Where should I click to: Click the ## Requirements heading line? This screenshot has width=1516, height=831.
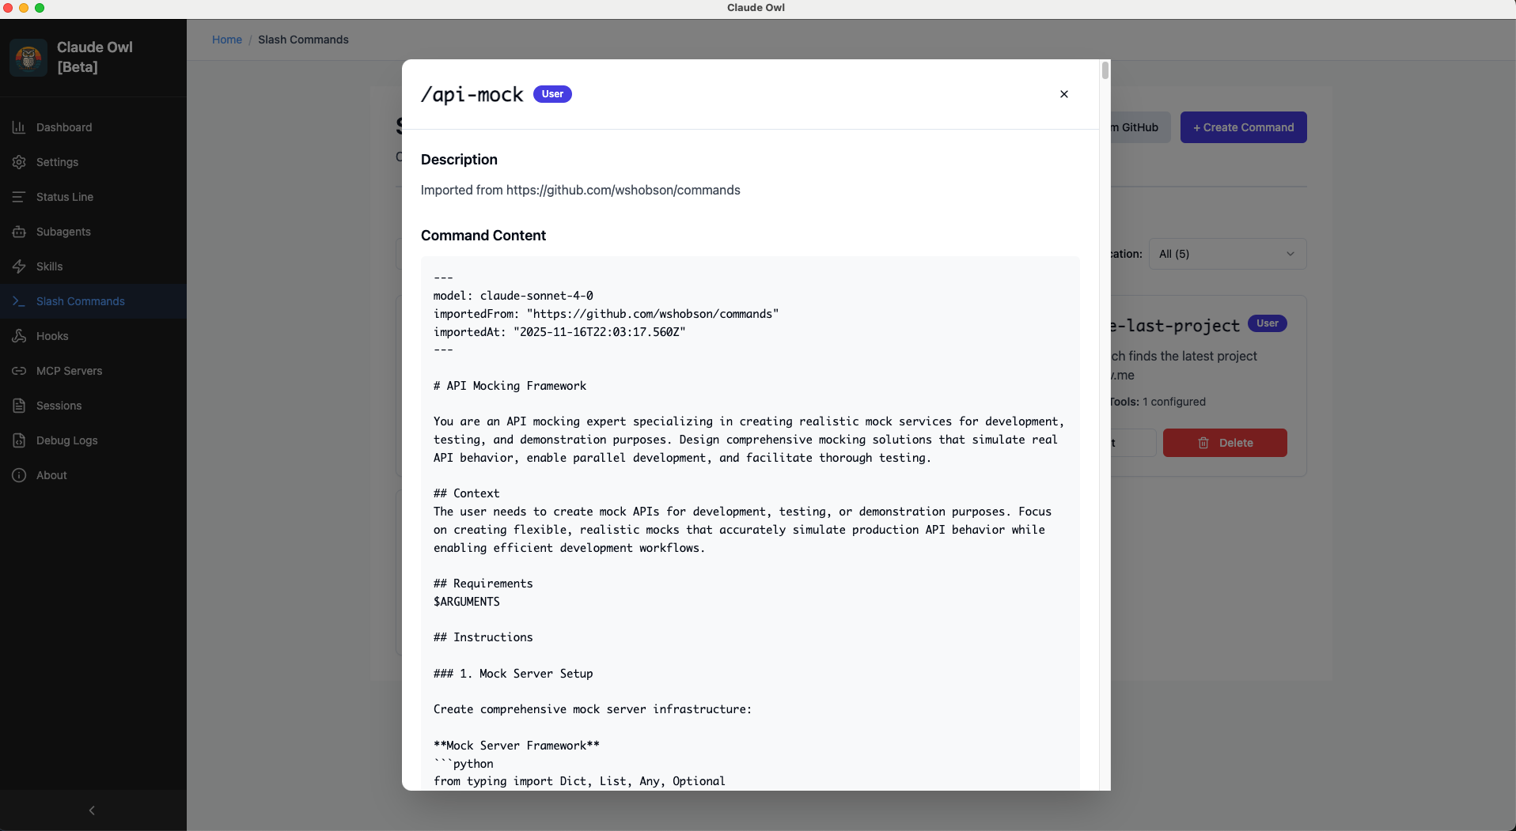click(x=483, y=584)
